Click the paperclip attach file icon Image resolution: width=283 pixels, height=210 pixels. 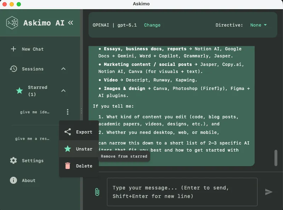pos(97,192)
